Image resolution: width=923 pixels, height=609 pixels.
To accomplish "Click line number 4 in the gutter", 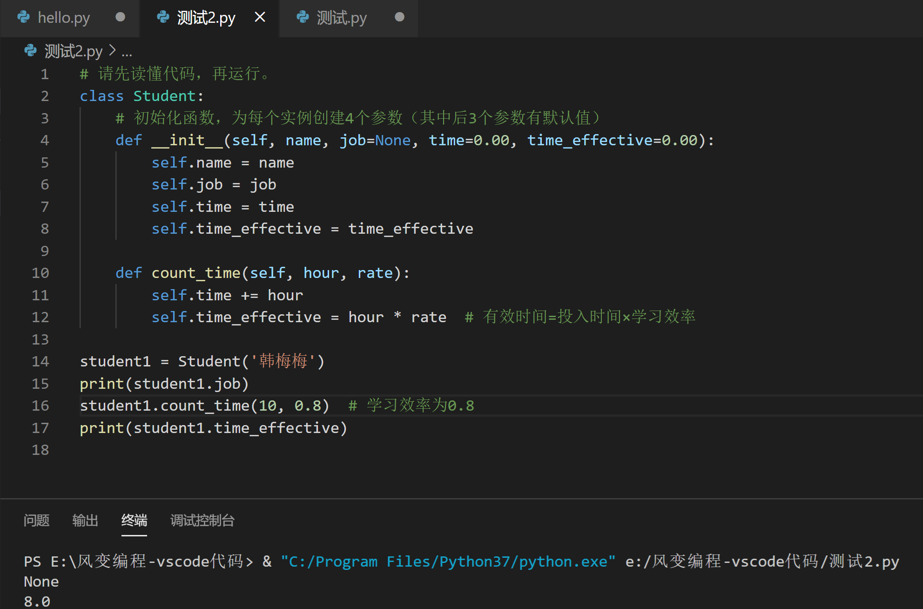I will (45, 140).
